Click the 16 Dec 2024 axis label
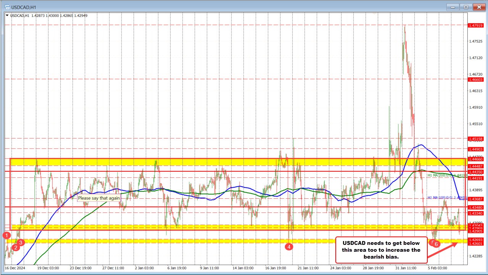The width and height of the screenshot is (488, 275). click(x=14, y=268)
